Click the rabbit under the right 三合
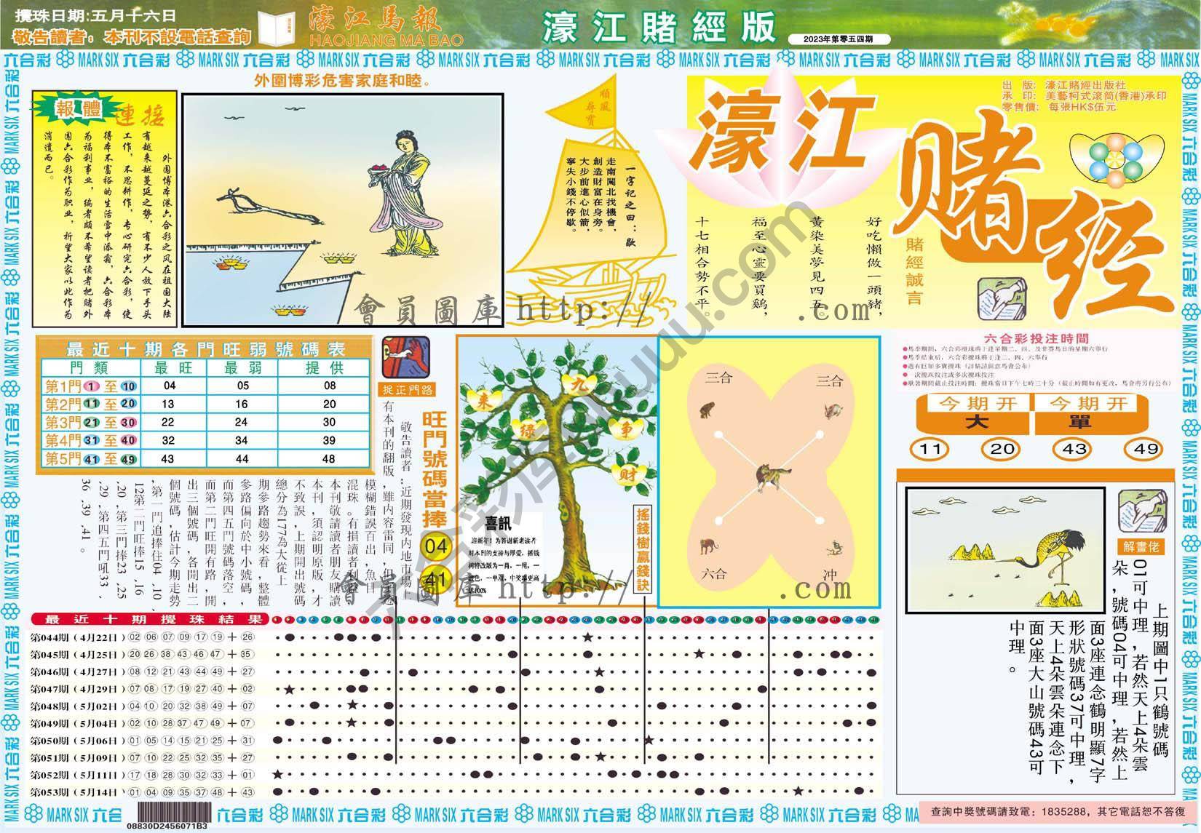Image resolution: width=1201 pixels, height=833 pixels. (x=834, y=412)
